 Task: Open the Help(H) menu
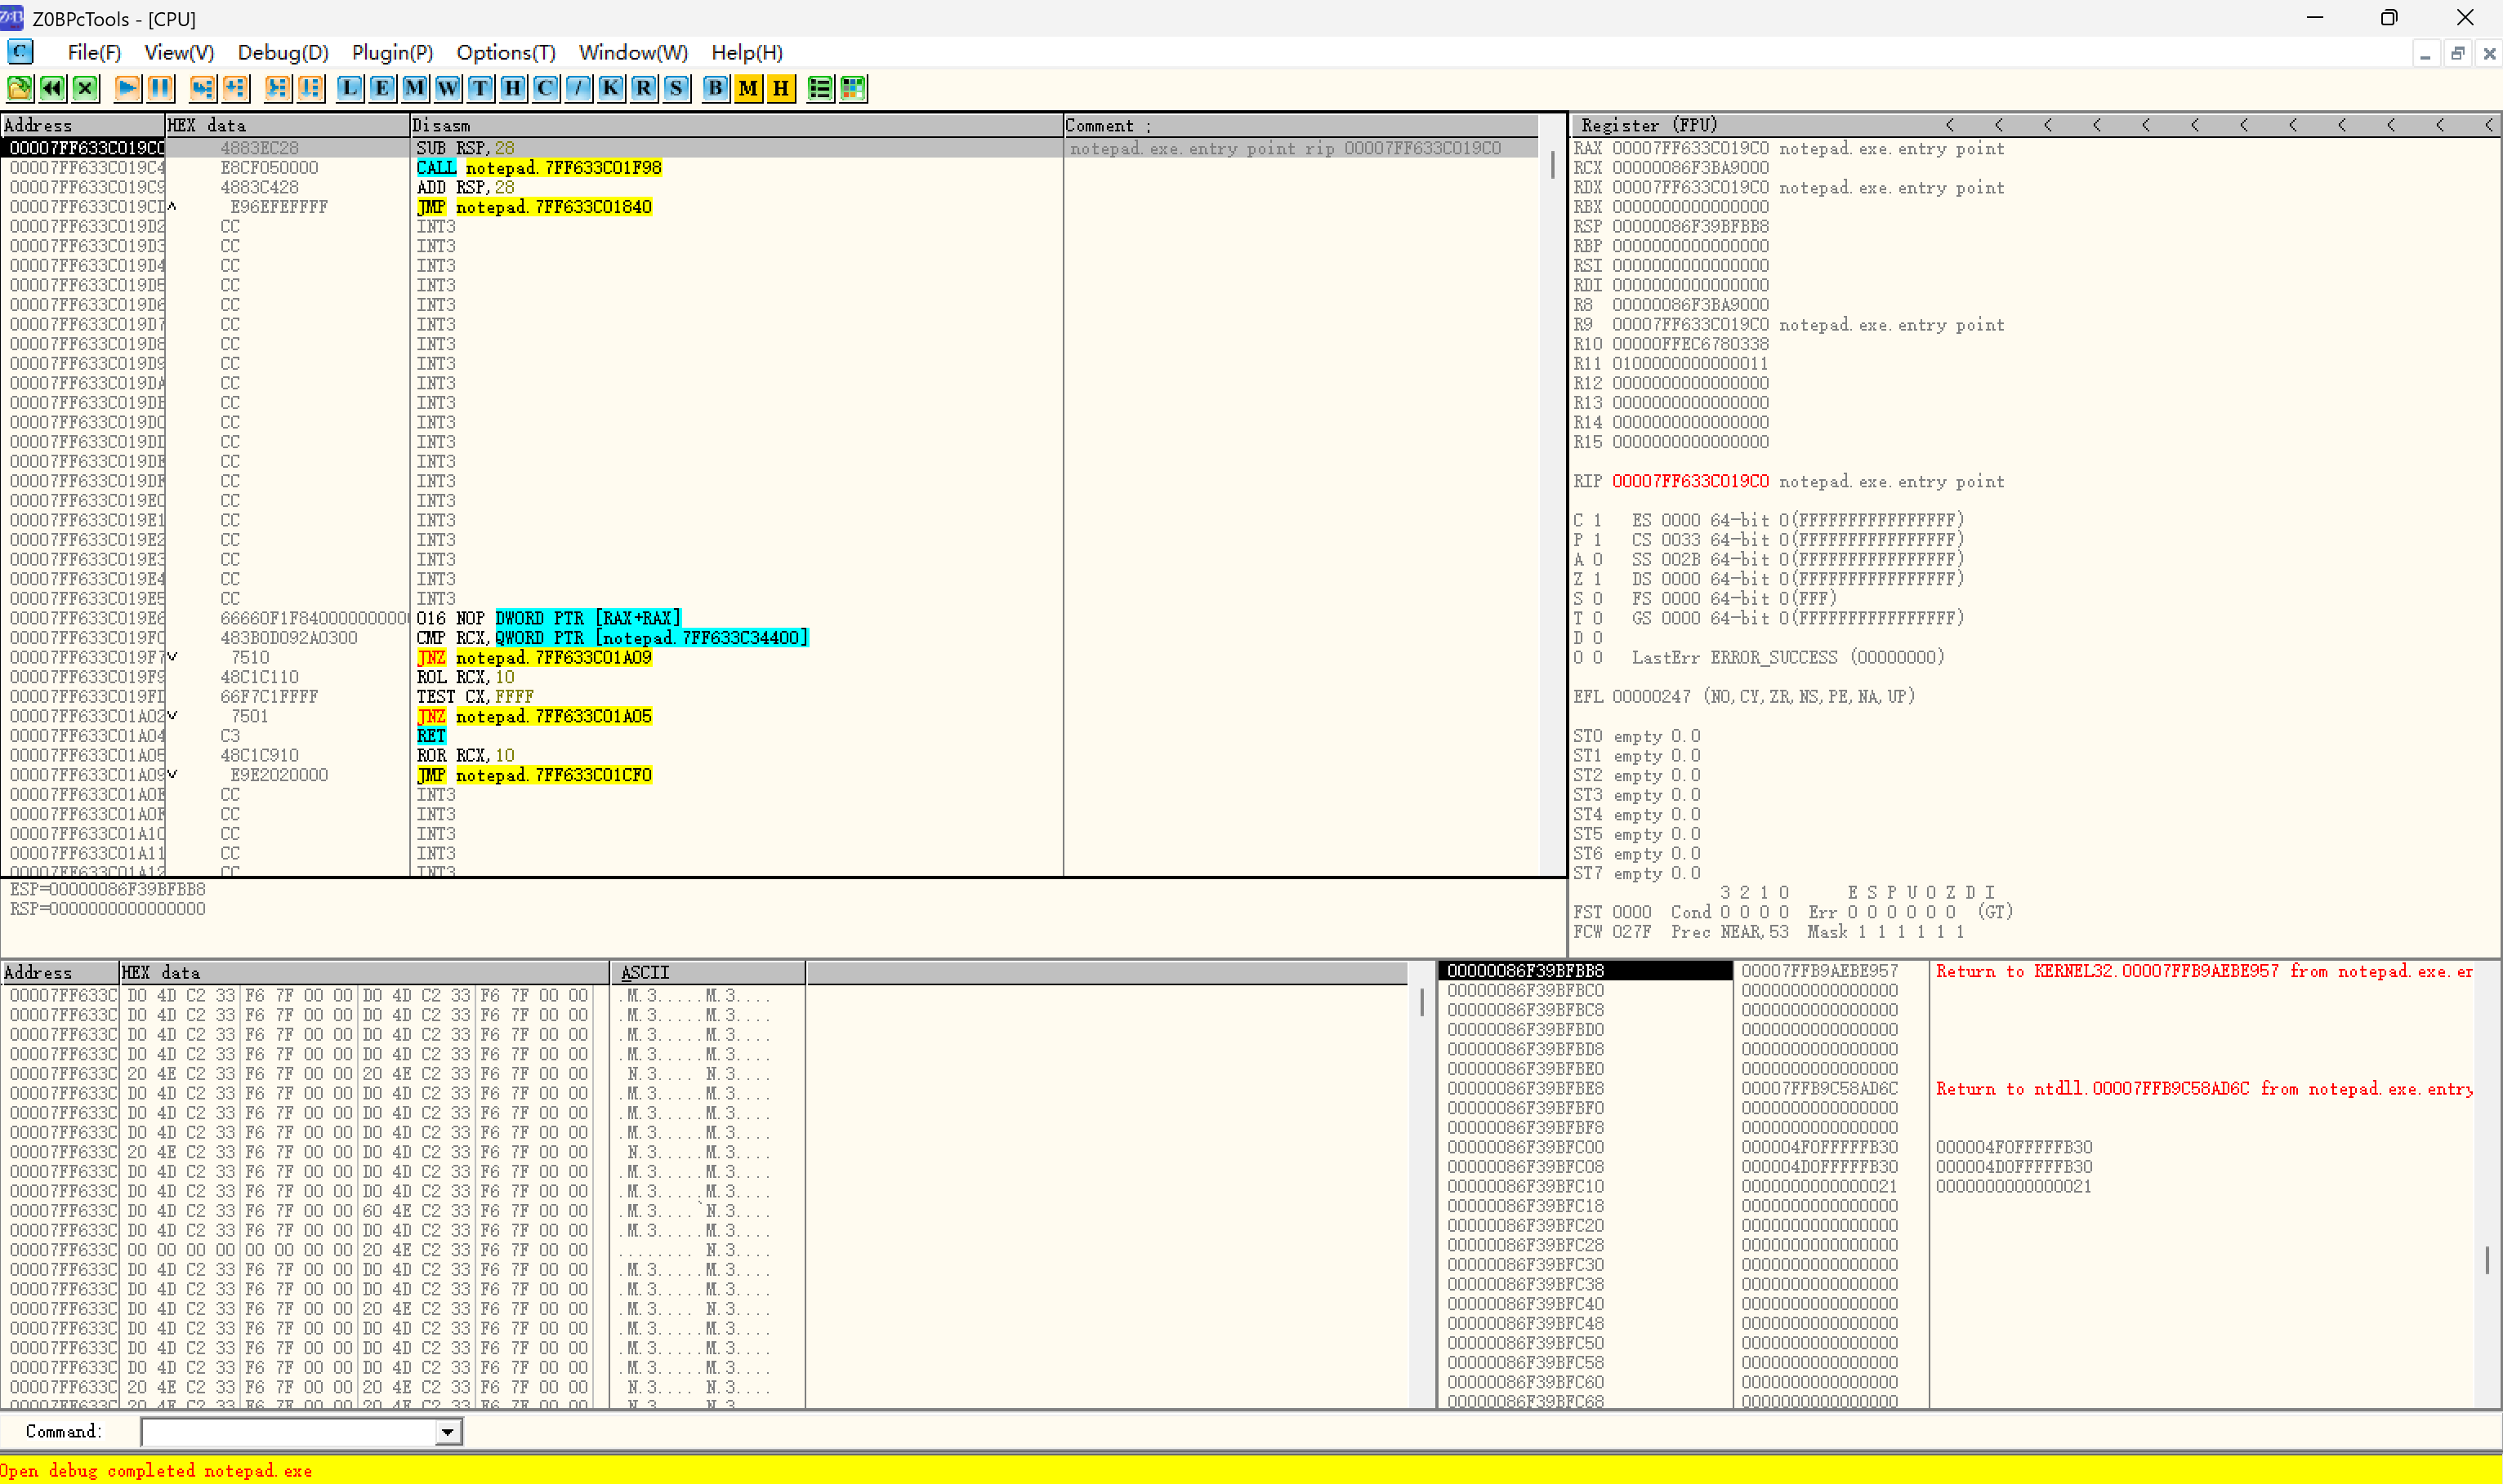(747, 53)
